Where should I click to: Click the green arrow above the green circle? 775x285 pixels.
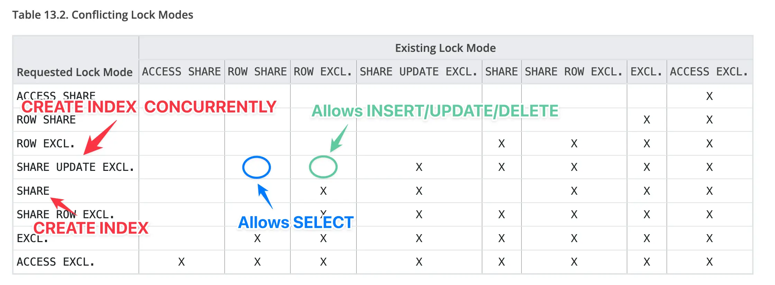339,139
